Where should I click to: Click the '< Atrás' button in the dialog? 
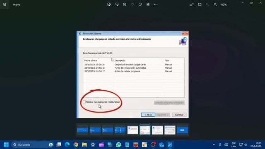[x=148, y=115]
